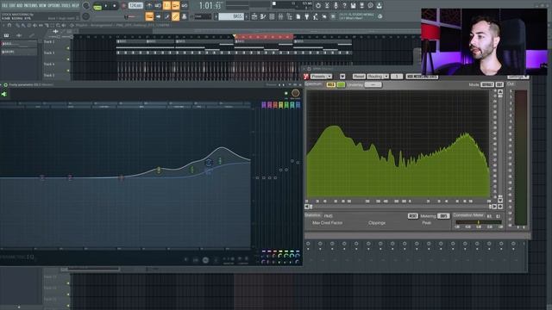
Task: Open the Mode selector in SPAN
Action: pyautogui.click(x=486, y=84)
